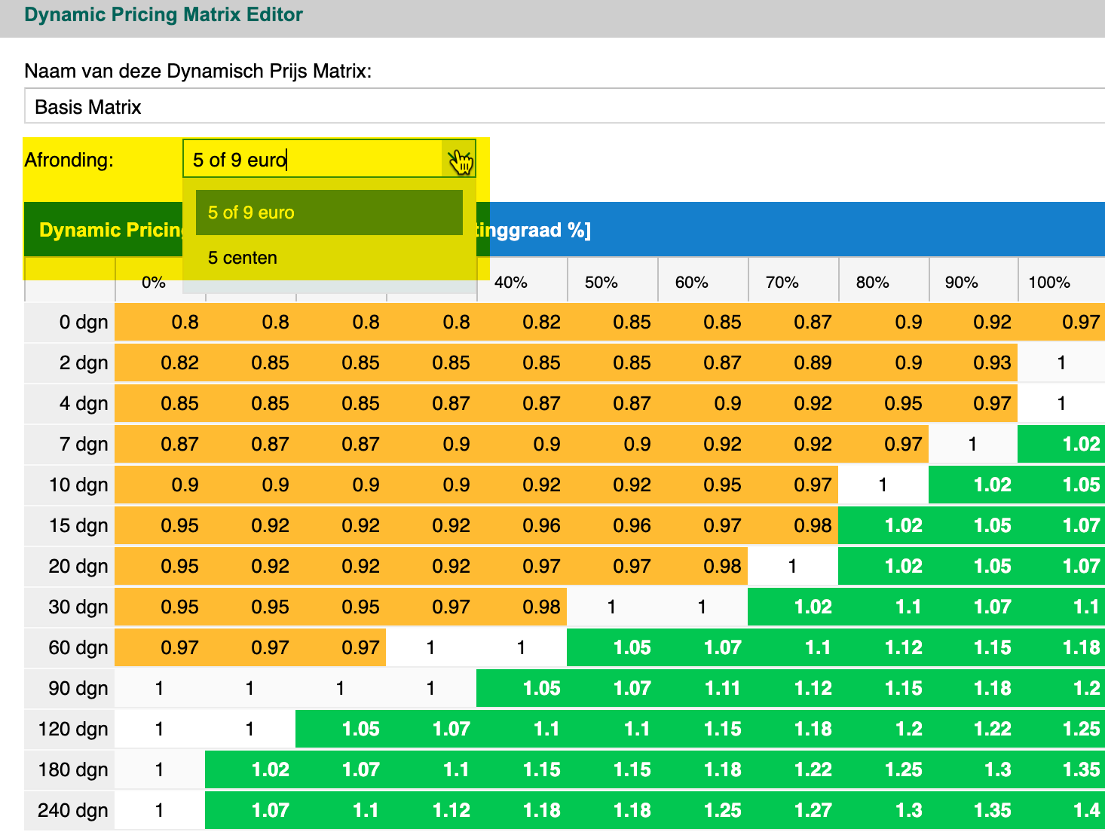Edit cell 1.18 in 60 dgn row
The height and width of the screenshot is (838, 1105).
tap(1061, 647)
